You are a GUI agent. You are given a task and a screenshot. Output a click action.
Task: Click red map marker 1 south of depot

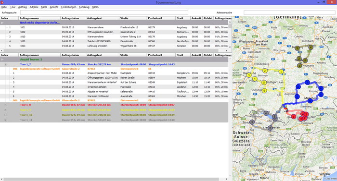click(294, 117)
